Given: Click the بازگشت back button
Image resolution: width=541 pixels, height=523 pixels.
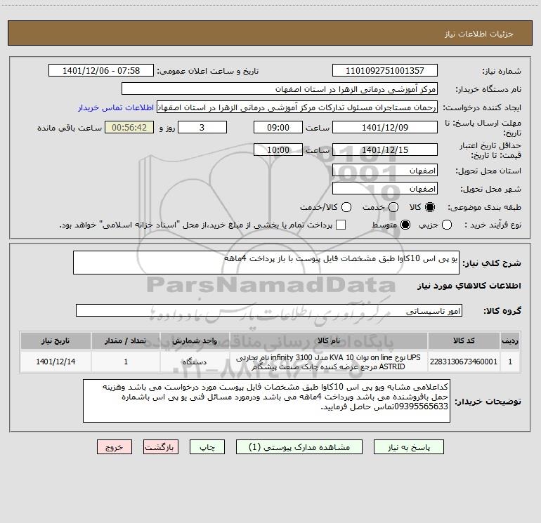Looking at the screenshot, I should point(161,447).
